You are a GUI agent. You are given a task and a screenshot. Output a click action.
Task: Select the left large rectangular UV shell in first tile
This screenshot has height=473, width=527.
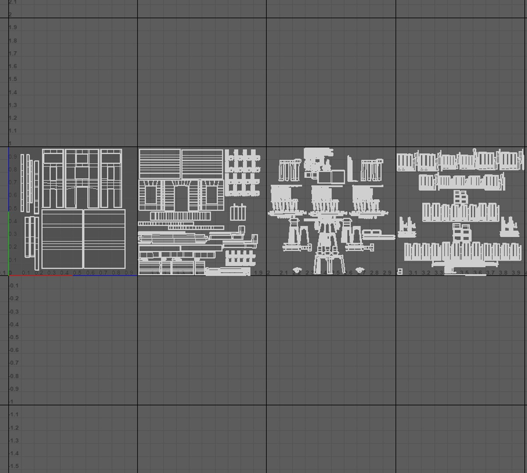[62, 239]
